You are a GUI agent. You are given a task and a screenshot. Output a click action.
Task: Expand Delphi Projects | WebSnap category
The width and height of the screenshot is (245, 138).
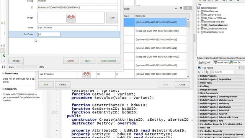coord(199,103)
